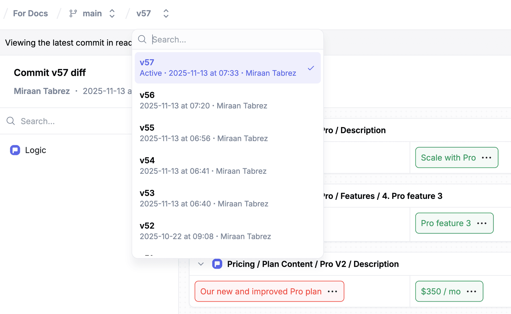Click the branch icon beside main
511x314 pixels.
click(73, 13)
